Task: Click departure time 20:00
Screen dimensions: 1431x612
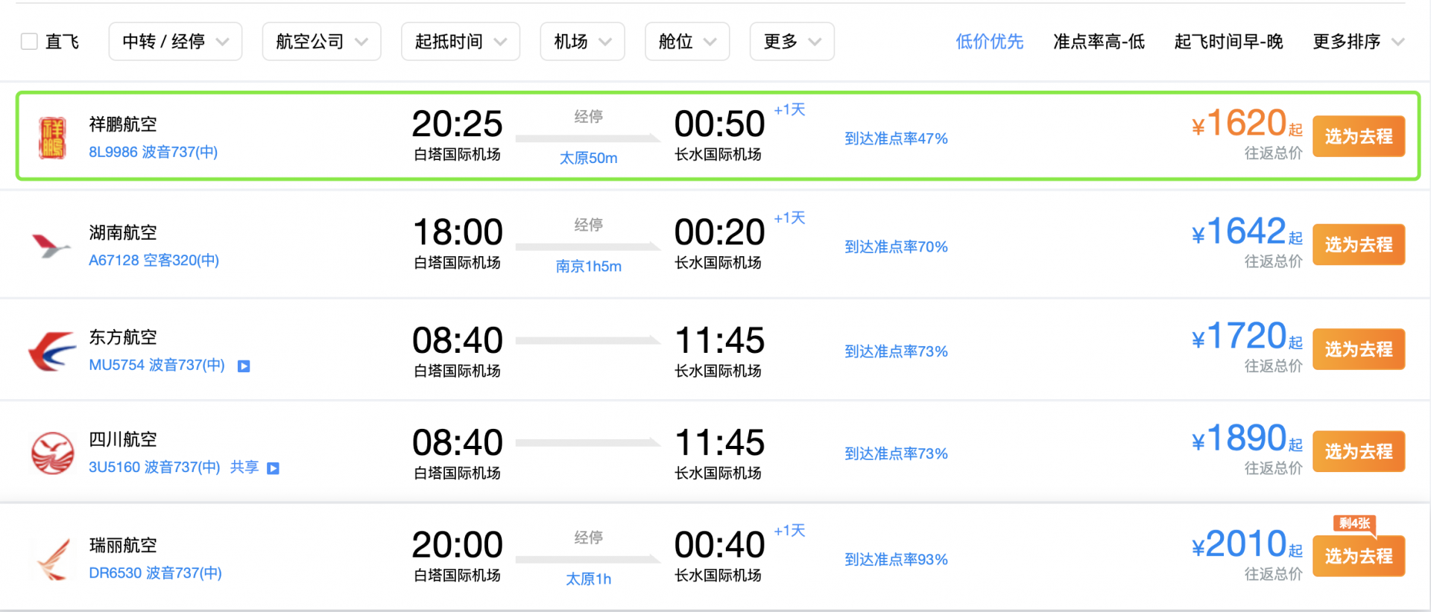Action: click(x=458, y=544)
